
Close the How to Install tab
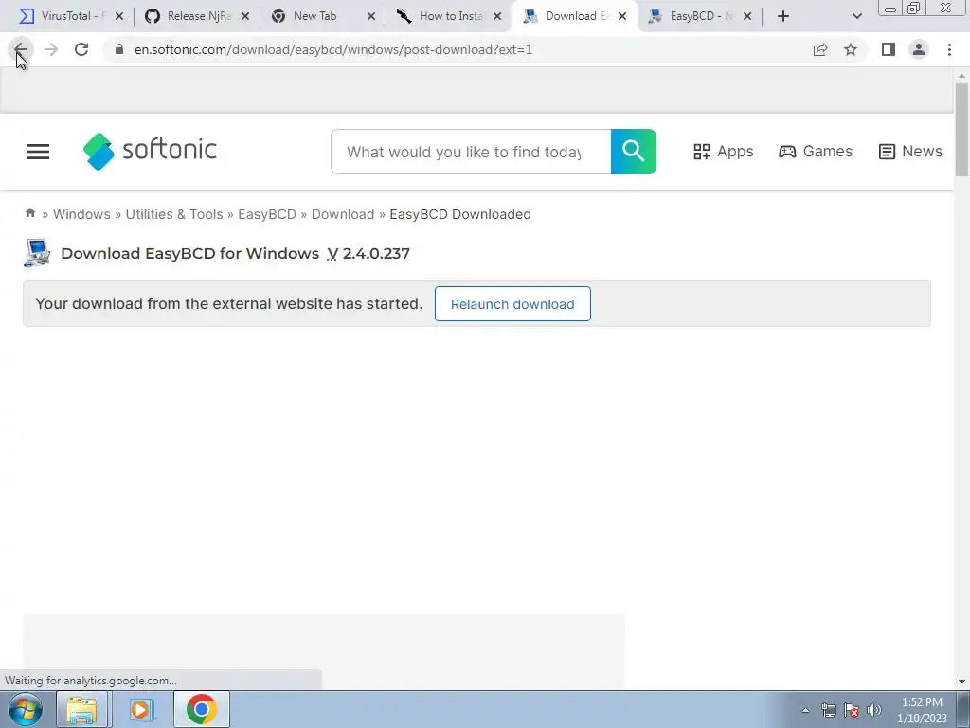tap(497, 16)
